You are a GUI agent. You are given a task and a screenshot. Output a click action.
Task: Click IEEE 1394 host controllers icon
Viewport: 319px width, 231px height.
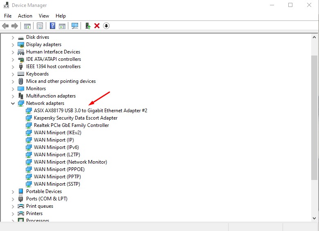(x=21, y=67)
